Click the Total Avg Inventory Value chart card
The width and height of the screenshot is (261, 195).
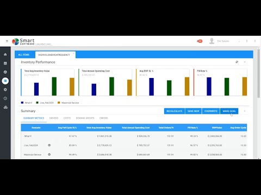tap(48, 82)
